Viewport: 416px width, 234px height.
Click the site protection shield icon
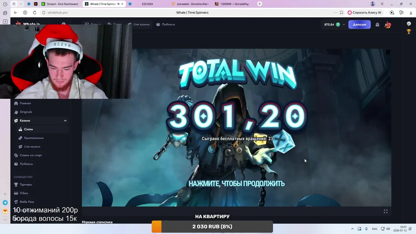tap(44, 12)
